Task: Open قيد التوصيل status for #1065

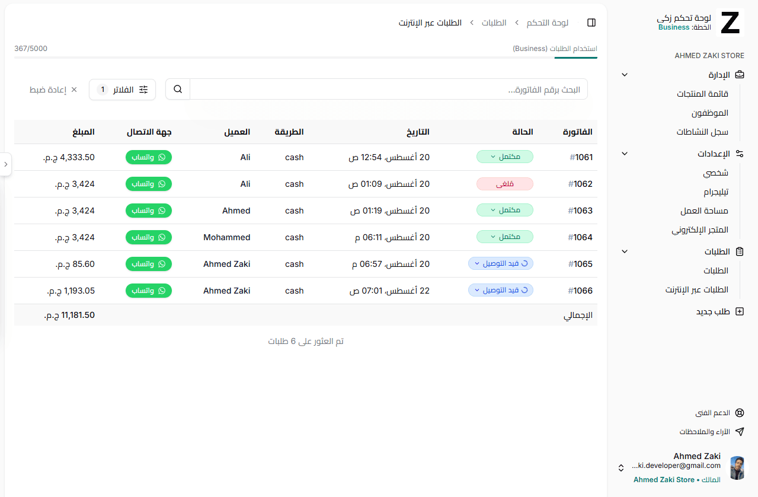Action: [x=501, y=263]
